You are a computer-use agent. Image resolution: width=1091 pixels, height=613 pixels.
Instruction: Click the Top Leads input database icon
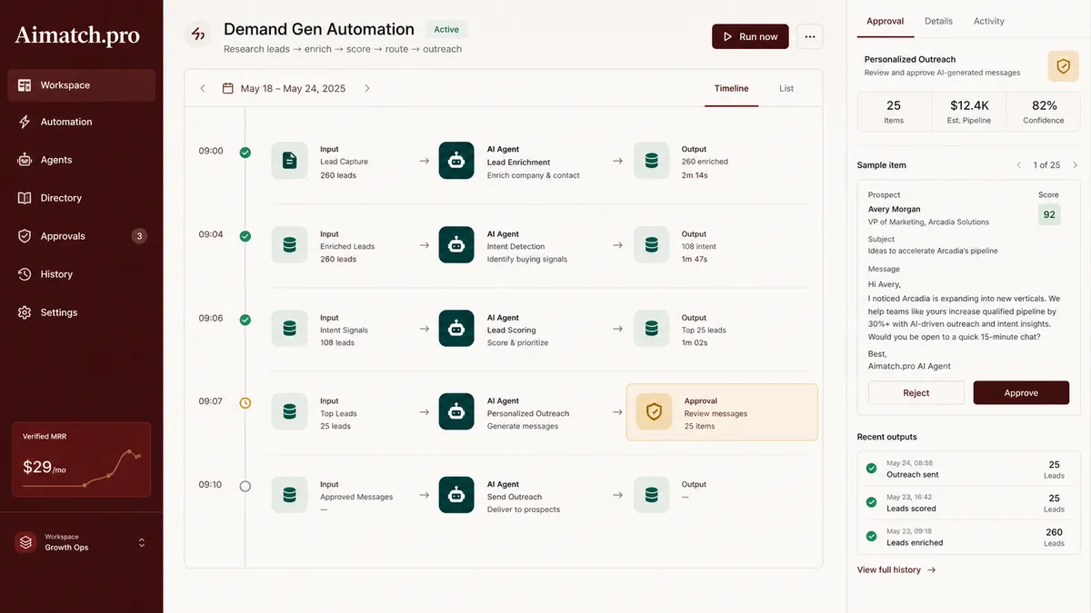(x=289, y=411)
